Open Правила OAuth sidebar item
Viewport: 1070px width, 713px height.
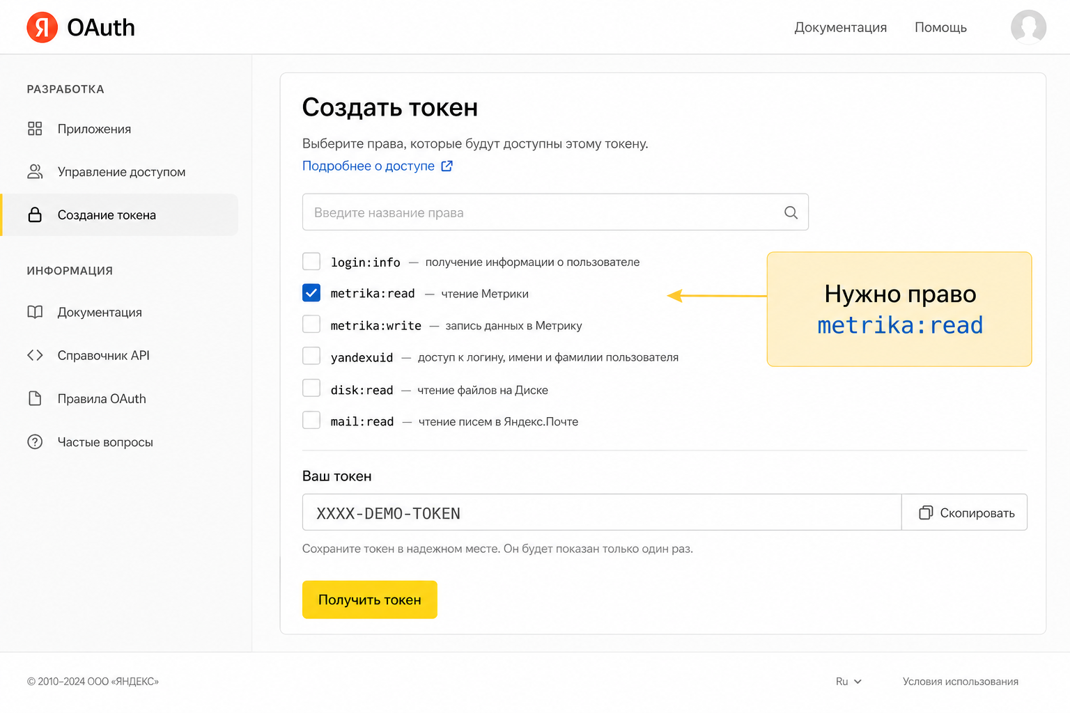coord(102,398)
